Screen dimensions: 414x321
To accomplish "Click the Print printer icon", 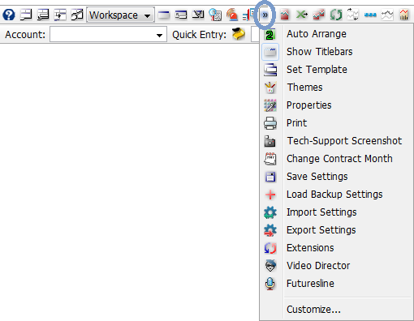I will 270,123.
